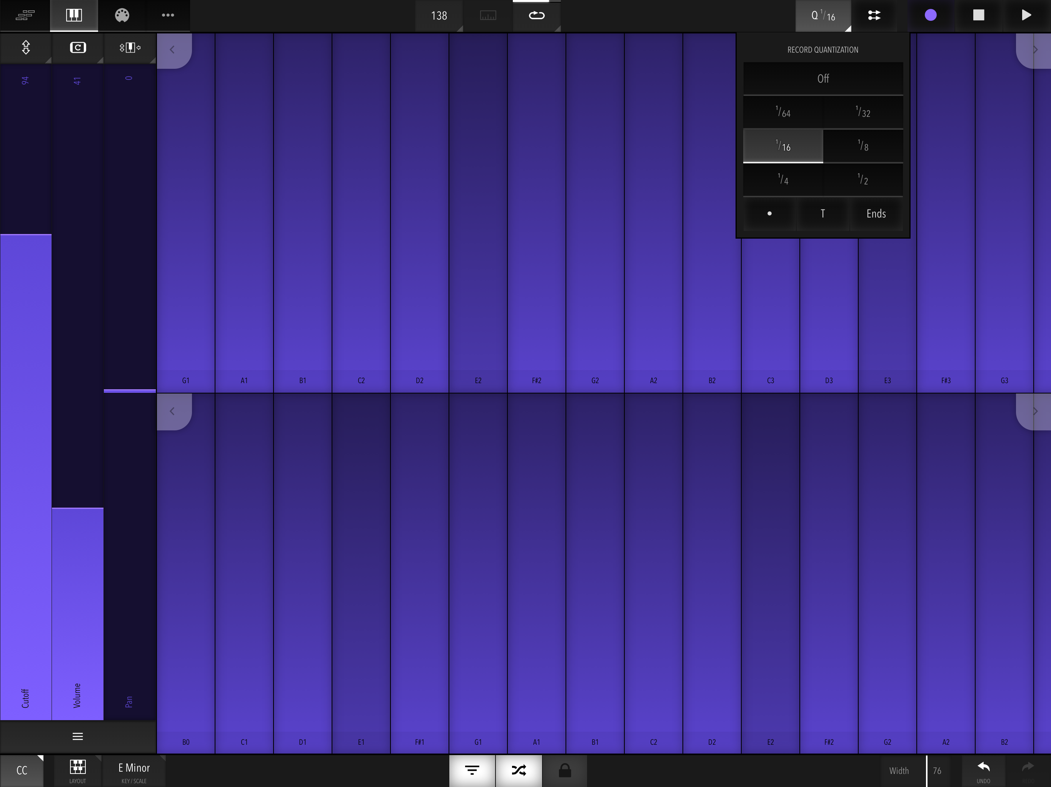This screenshot has height=787, width=1051.
Task: Enable quantize note Ends option
Action: click(876, 214)
